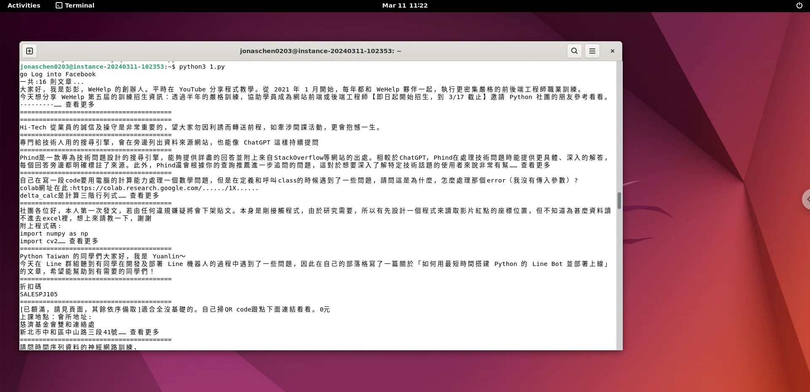The width and height of the screenshot is (810, 392).
Task: Click the Activities button
Action: pyautogui.click(x=24, y=5)
